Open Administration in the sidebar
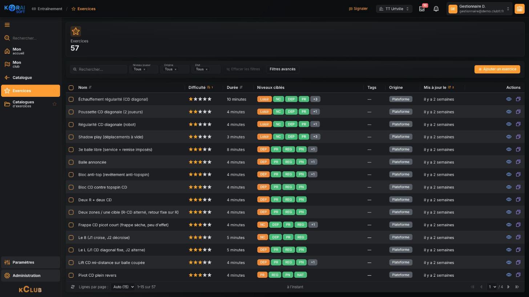The height and width of the screenshot is (297, 529). [31, 276]
